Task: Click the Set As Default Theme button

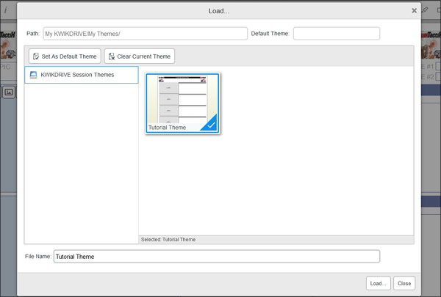Action: pos(65,56)
